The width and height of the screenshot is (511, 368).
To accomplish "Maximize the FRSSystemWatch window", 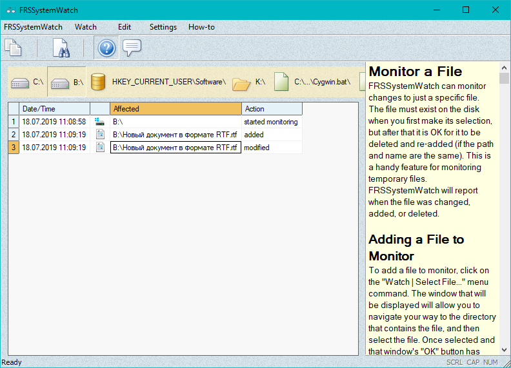I will [466, 10].
